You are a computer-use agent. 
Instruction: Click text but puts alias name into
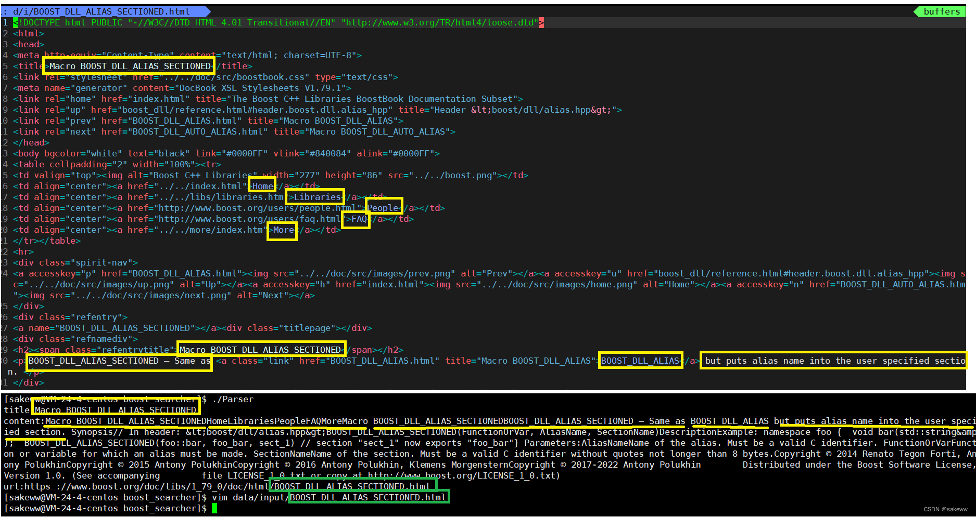point(768,361)
